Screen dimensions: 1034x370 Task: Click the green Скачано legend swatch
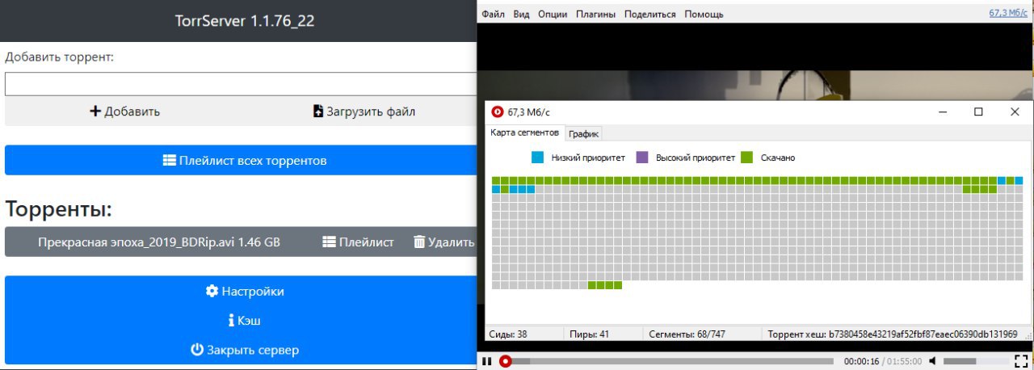pyautogui.click(x=747, y=157)
